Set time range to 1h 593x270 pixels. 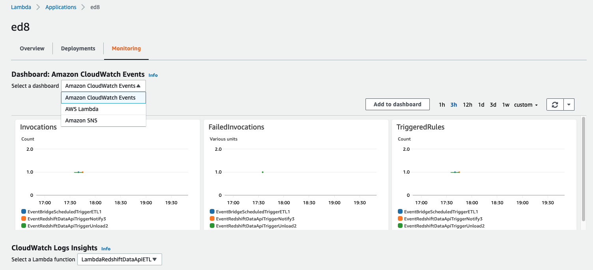click(442, 105)
